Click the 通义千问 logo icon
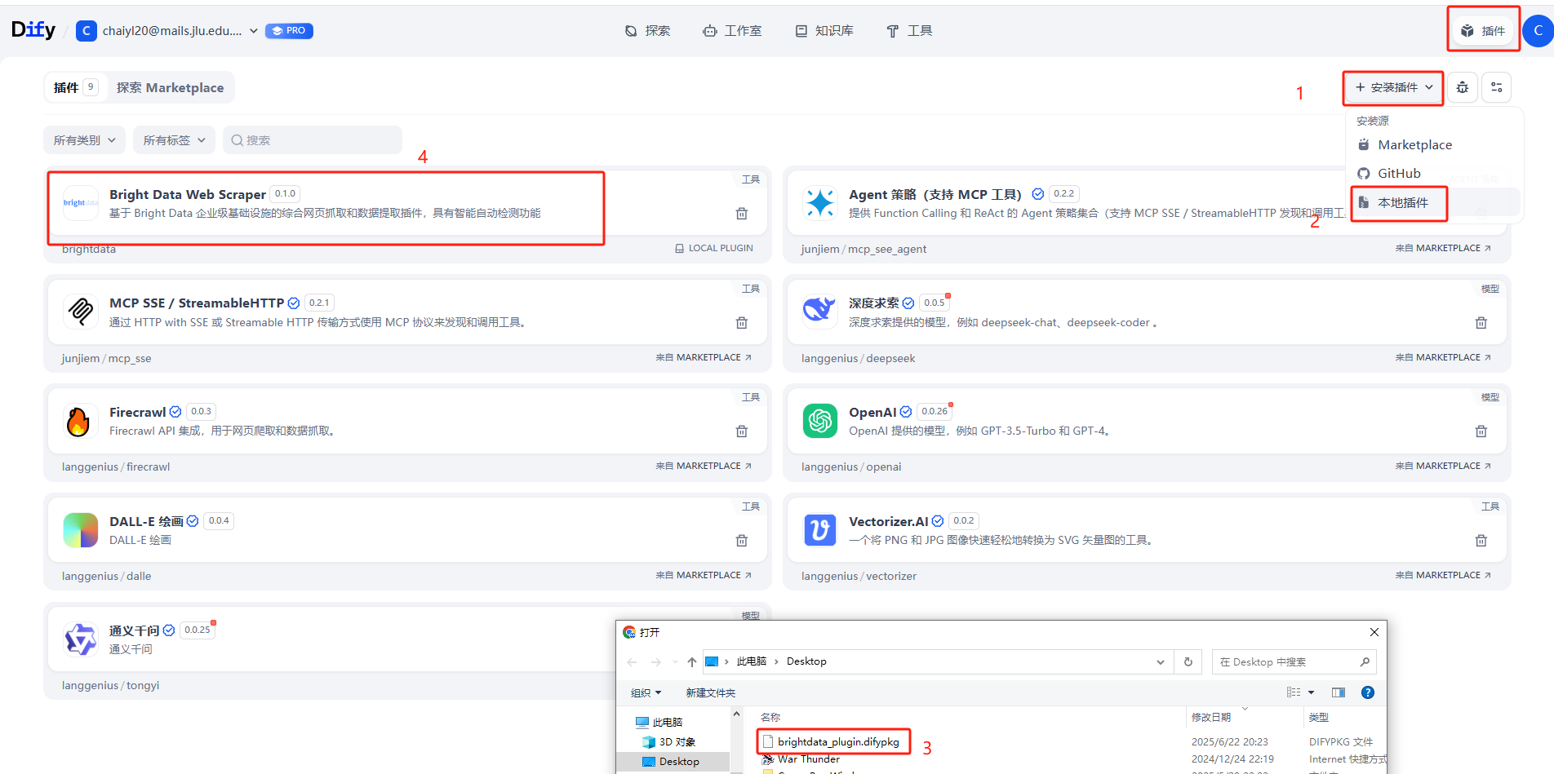 click(81, 639)
